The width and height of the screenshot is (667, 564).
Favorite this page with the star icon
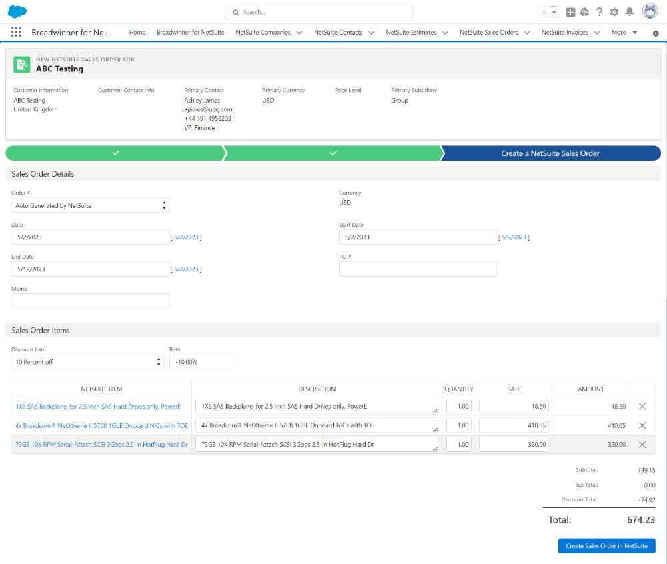544,11
